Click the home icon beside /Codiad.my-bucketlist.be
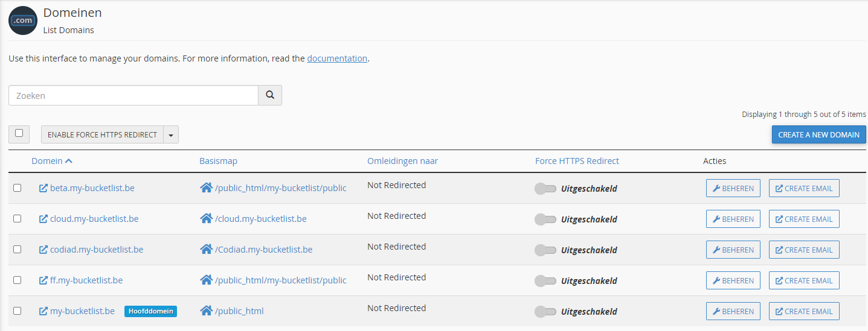Viewport: 868px width, 331px height. pos(206,250)
